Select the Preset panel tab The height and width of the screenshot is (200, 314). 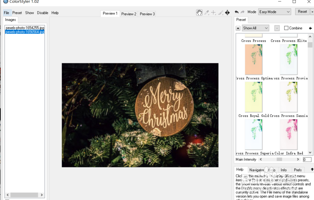click(241, 20)
